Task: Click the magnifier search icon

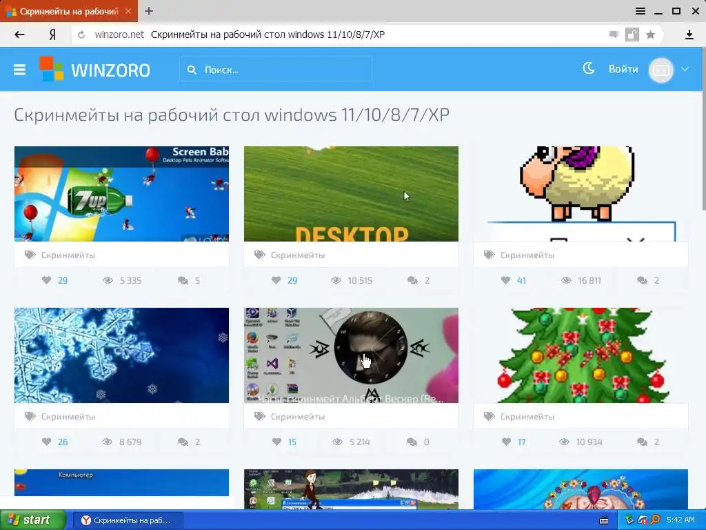Action: 192,70
